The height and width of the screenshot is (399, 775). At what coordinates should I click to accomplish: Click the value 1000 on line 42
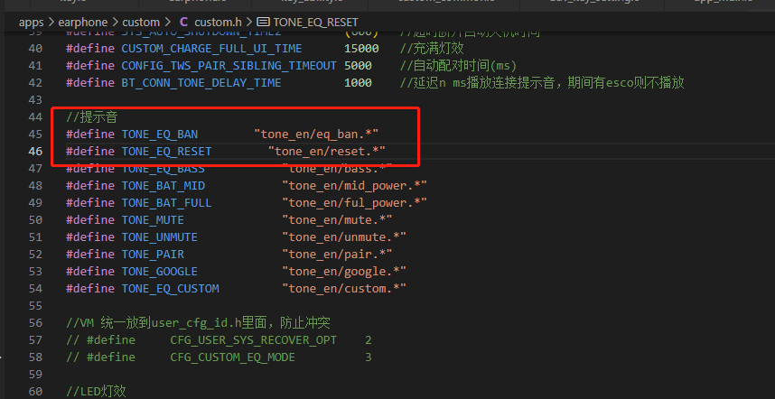[359, 82]
